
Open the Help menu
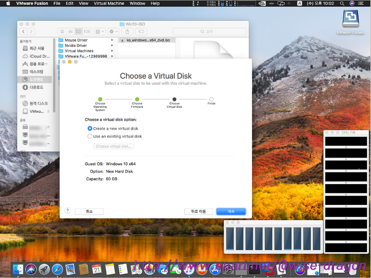(155, 3)
